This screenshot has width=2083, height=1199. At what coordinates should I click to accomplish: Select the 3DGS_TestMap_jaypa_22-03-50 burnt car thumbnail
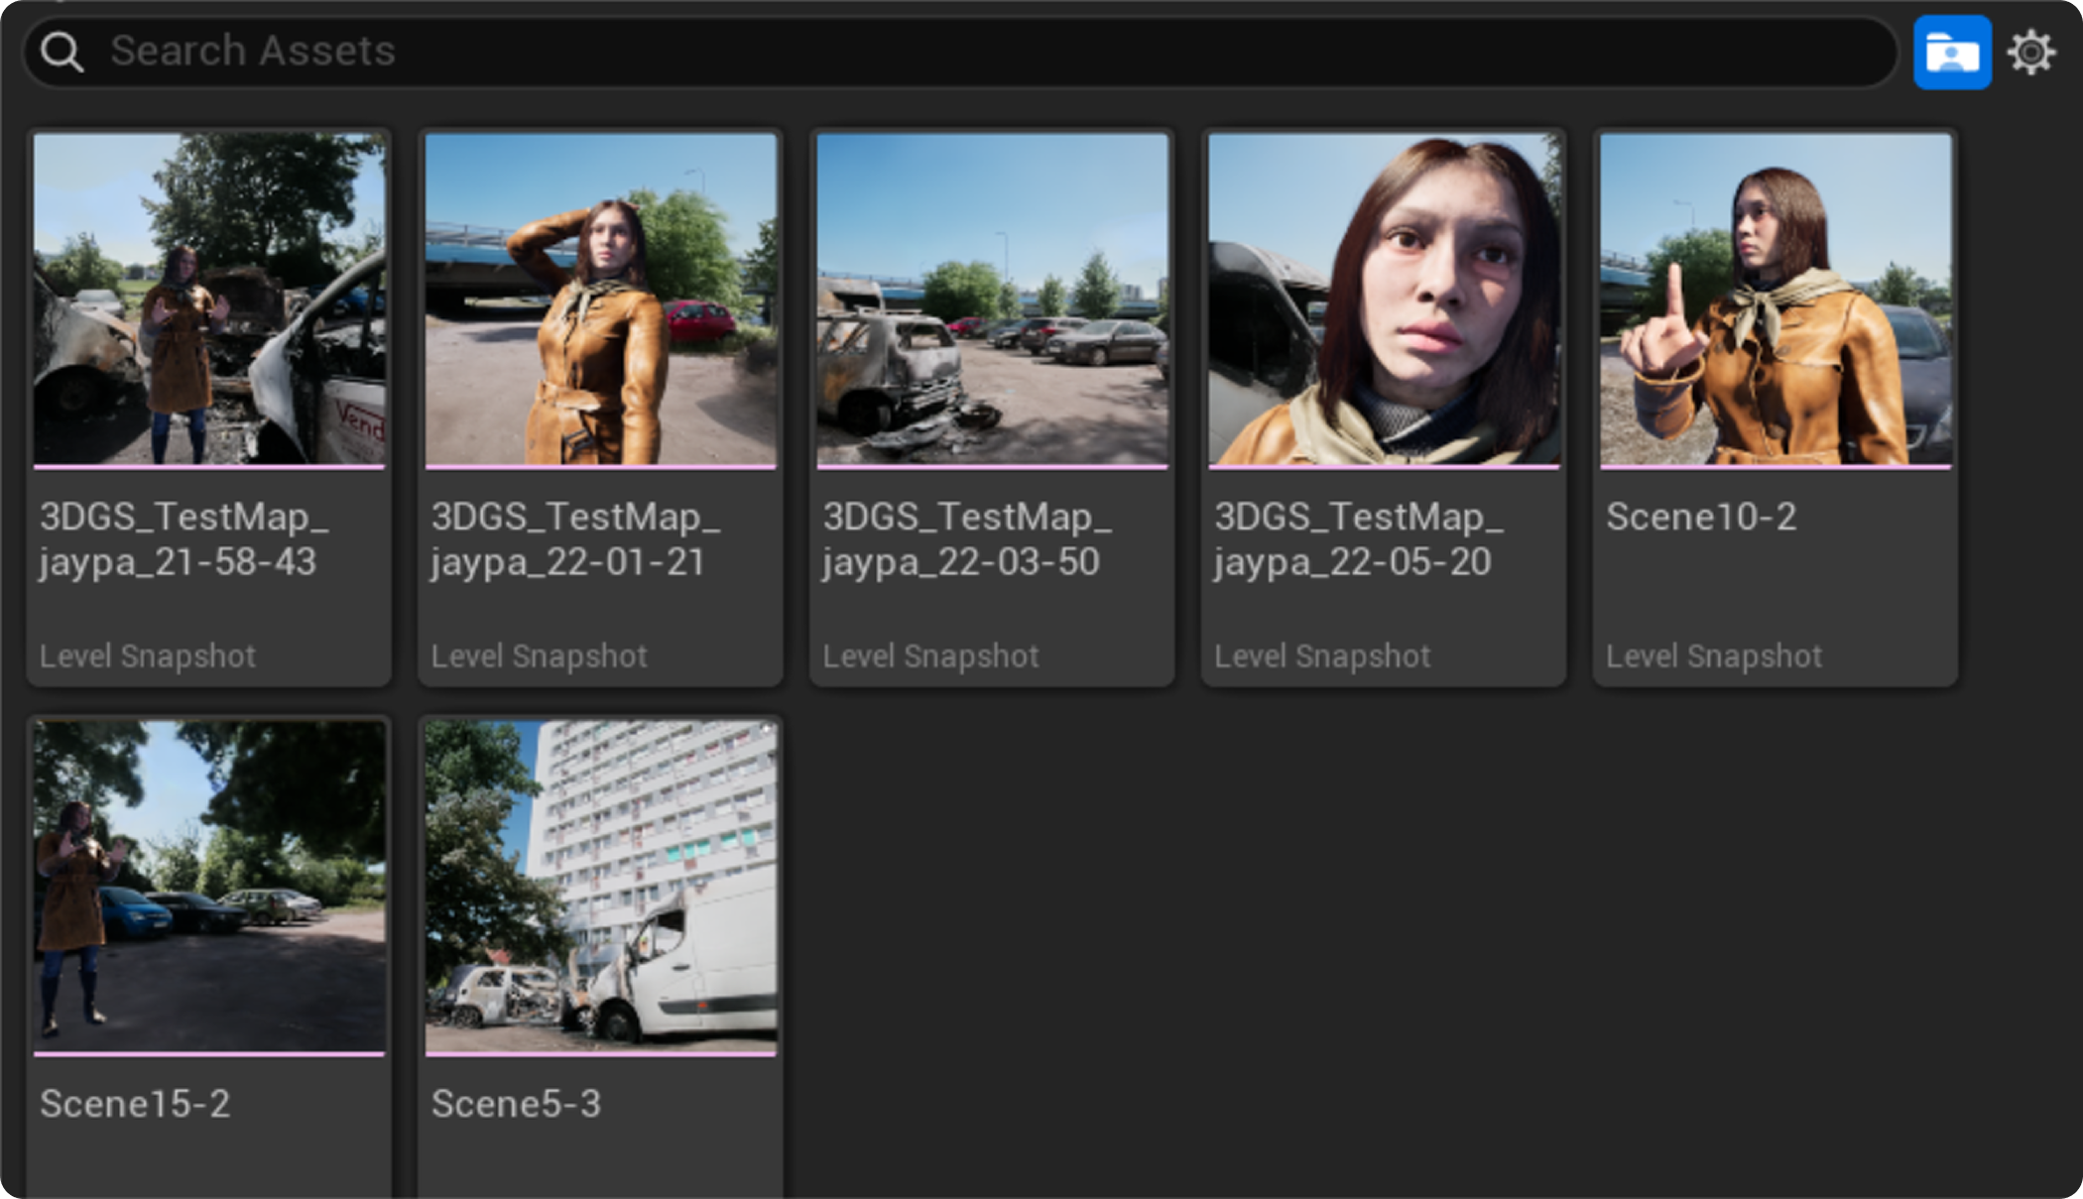pyautogui.click(x=992, y=299)
